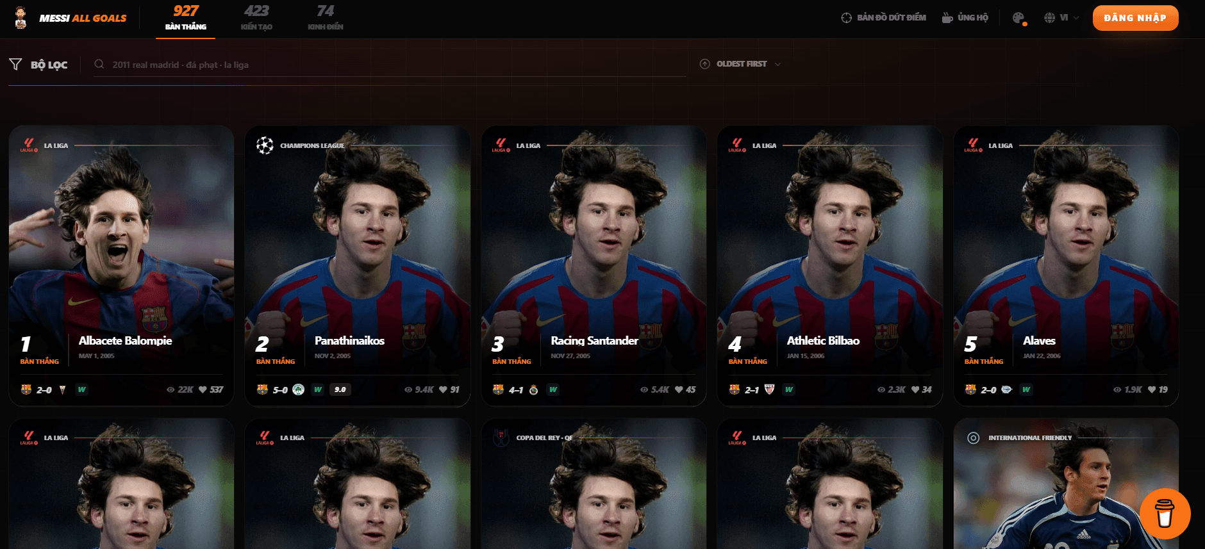Click the Athletic Bilbao club crest
Image resolution: width=1205 pixels, height=549 pixels.
pos(770,389)
